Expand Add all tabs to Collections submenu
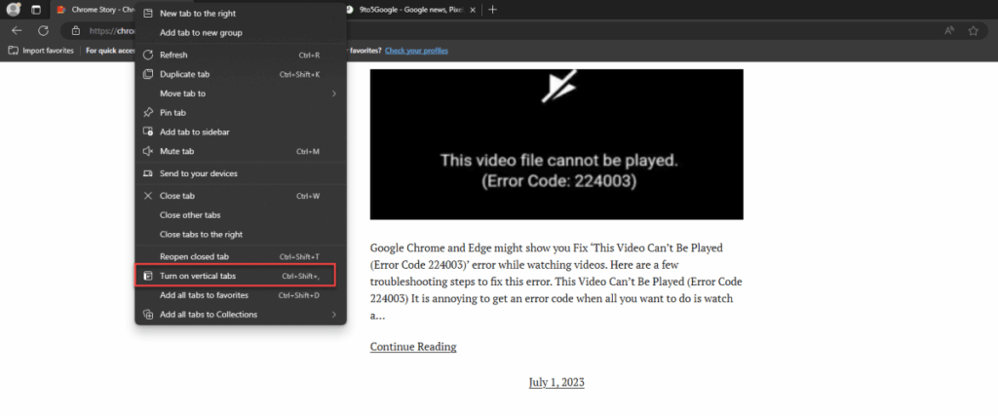This screenshot has width=998, height=416. tap(241, 315)
